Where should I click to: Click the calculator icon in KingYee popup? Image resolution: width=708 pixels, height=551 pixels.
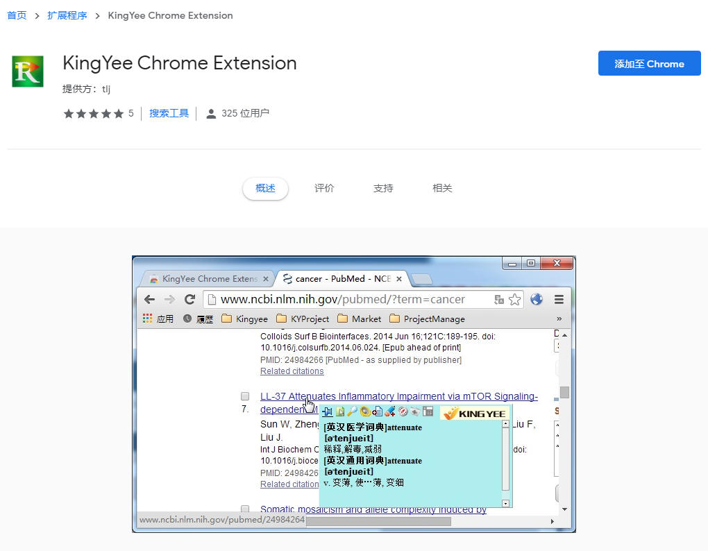point(428,411)
